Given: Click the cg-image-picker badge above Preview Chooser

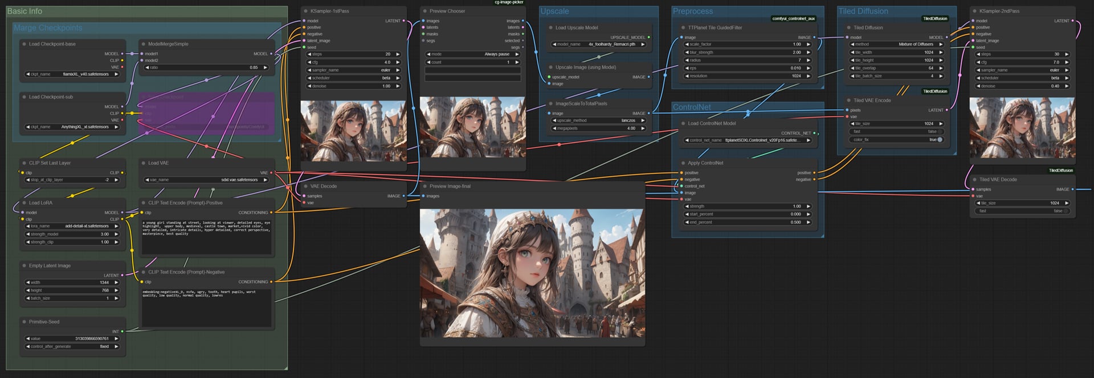Looking at the screenshot, I should pos(509,2).
